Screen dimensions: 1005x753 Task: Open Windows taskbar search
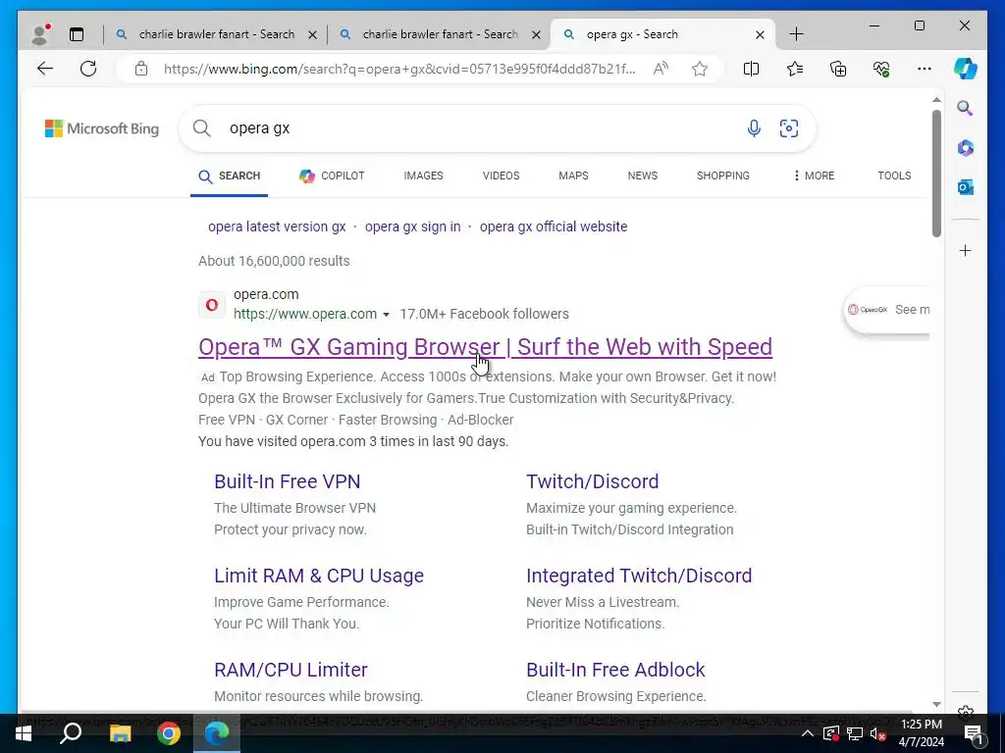71,733
